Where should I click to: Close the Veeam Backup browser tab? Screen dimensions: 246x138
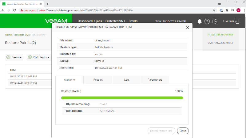point(41,4)
